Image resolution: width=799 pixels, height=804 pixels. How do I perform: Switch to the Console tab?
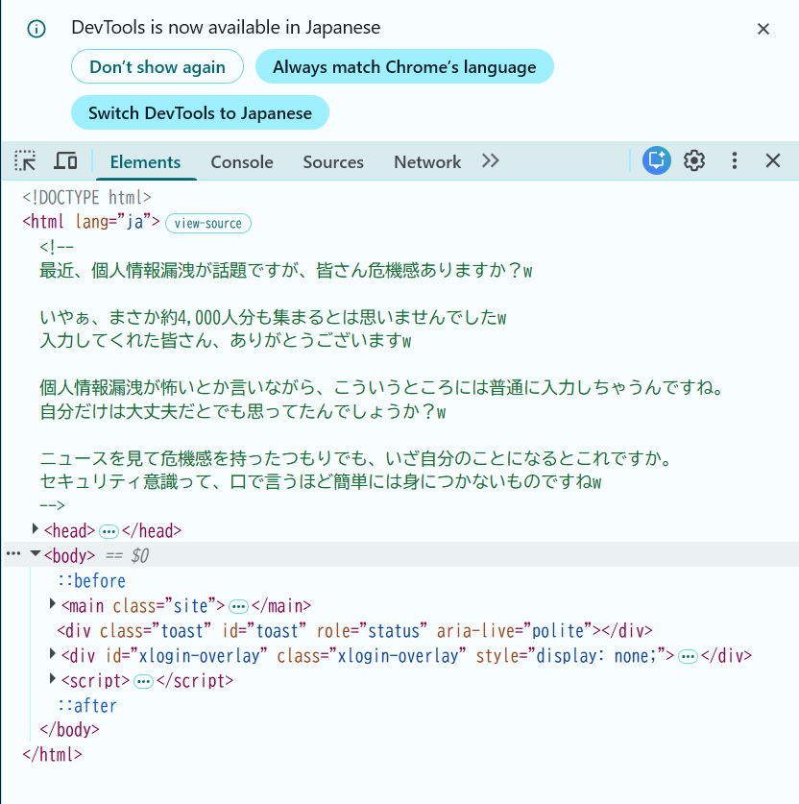[242, 162]
